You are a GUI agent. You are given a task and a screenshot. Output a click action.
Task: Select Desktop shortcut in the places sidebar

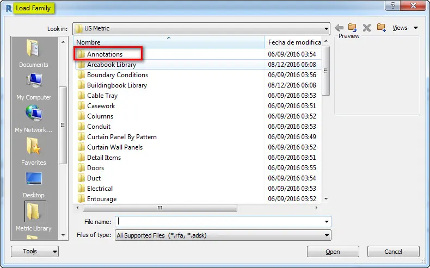pos(34,184)
